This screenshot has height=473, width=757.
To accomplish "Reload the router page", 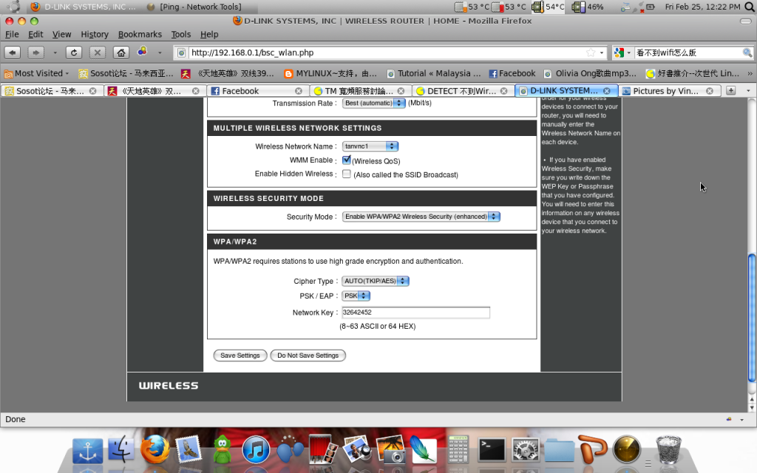I will [73, 52].
